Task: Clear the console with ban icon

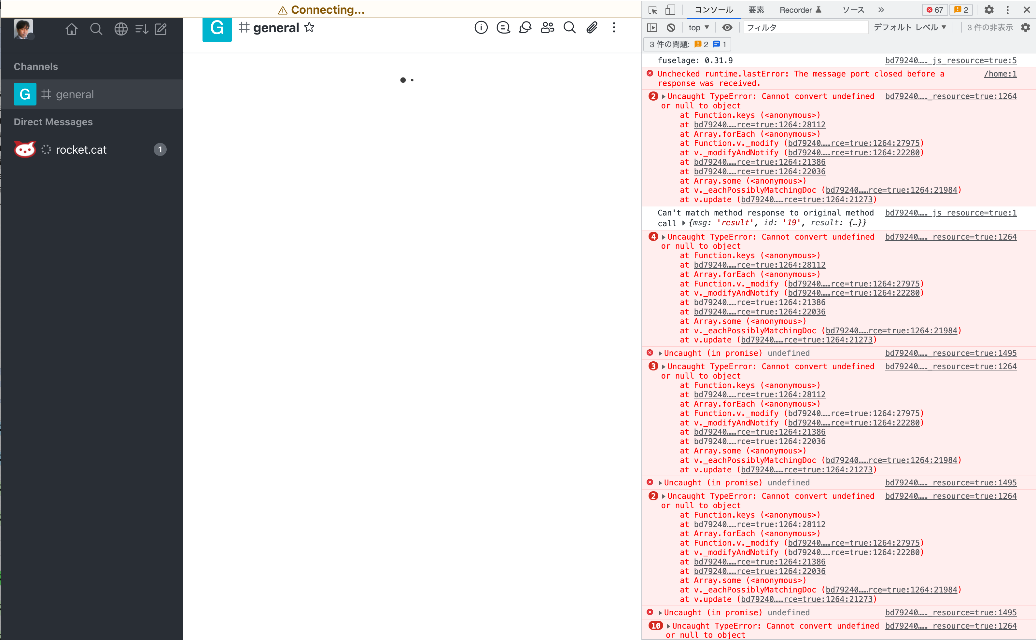Action: tap(671, 28)
